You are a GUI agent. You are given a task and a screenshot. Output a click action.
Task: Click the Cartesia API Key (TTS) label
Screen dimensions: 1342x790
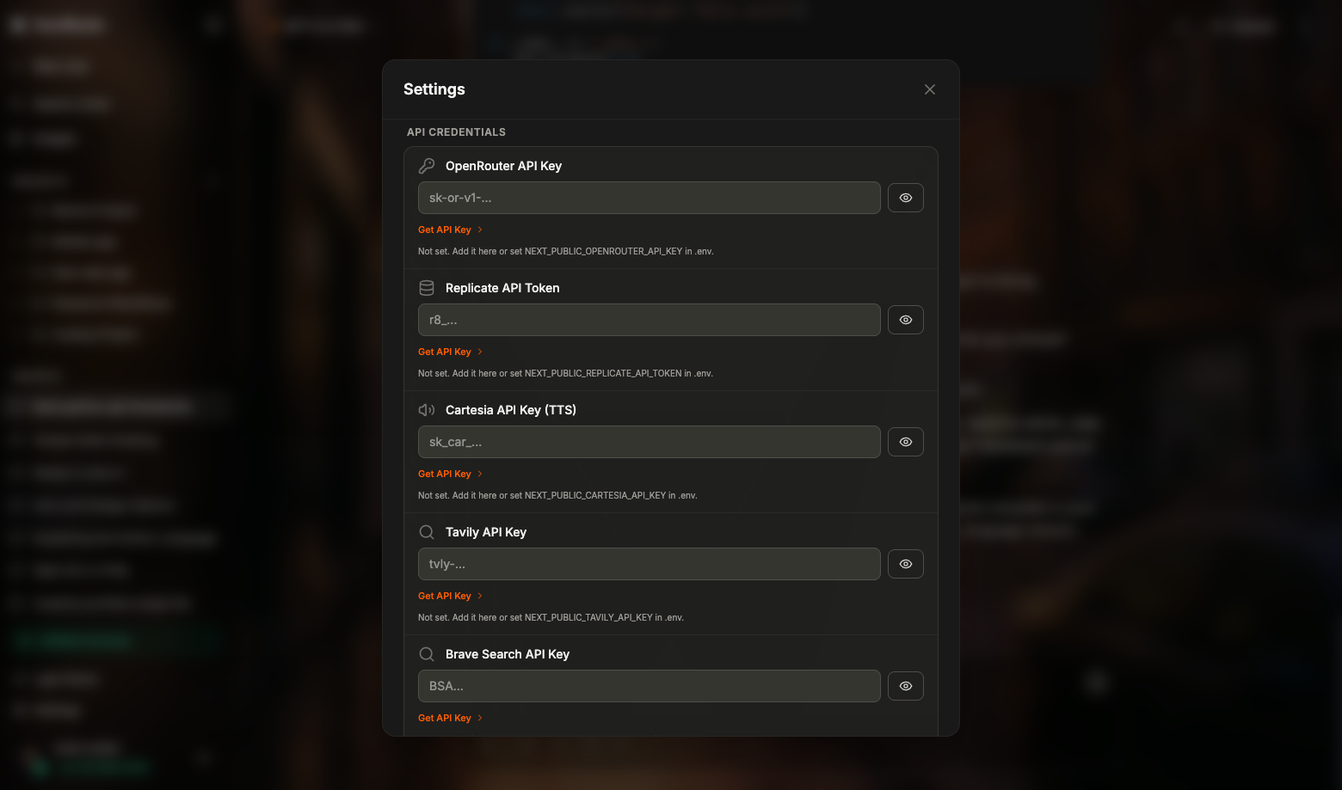point(511,410)
